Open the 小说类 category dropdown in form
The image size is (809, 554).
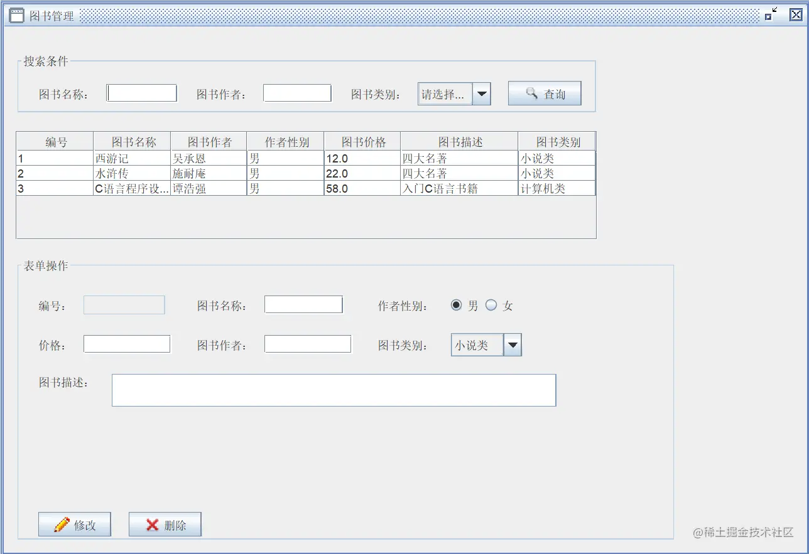click(486, 345)
